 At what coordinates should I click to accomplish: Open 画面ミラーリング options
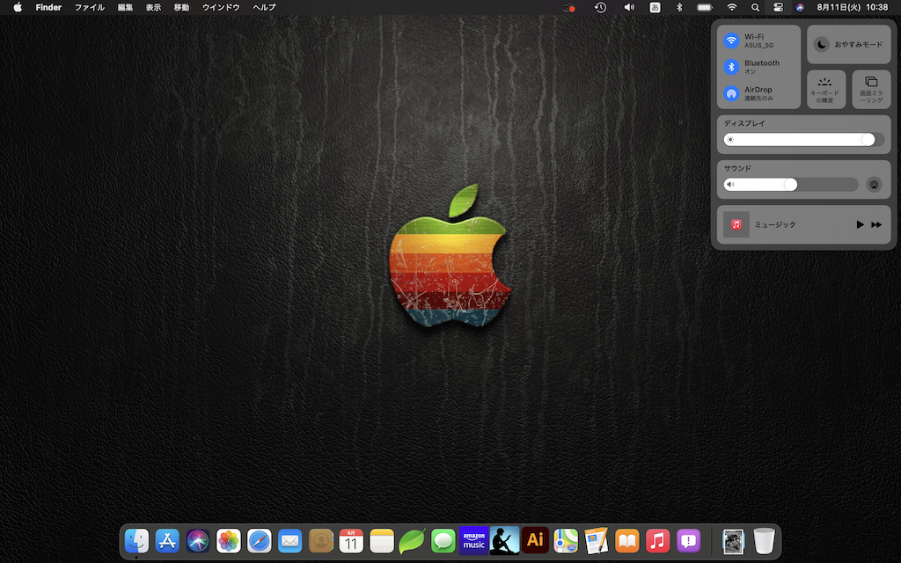[x=871, y=90]
